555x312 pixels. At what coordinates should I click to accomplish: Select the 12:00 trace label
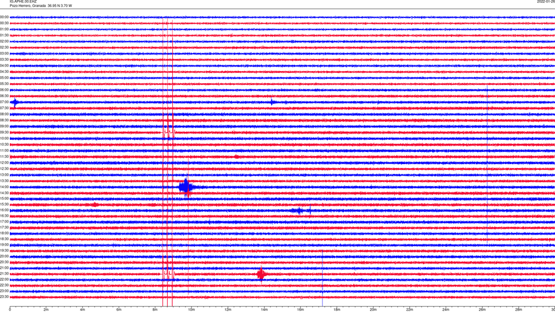(x=5, y=162)
